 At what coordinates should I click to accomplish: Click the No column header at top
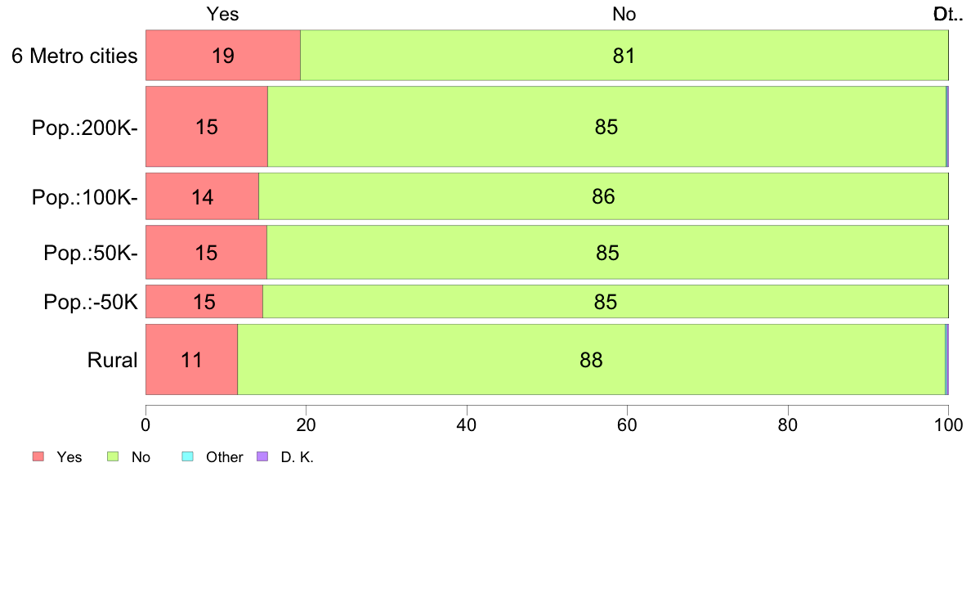click(x=624, y=14)
